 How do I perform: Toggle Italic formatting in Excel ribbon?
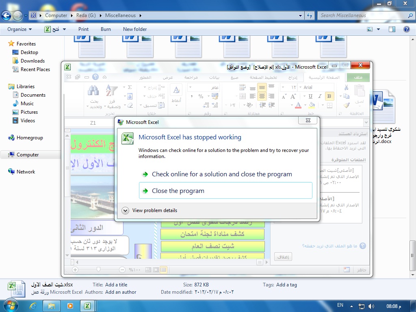(320, 96)
